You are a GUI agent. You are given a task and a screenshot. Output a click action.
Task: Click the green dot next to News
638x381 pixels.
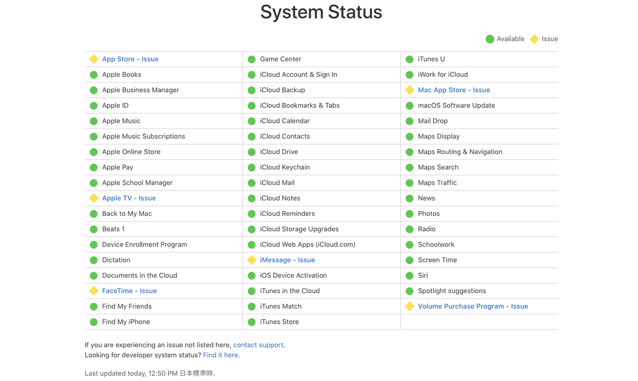pyautogui.click(x=409, y=198)
